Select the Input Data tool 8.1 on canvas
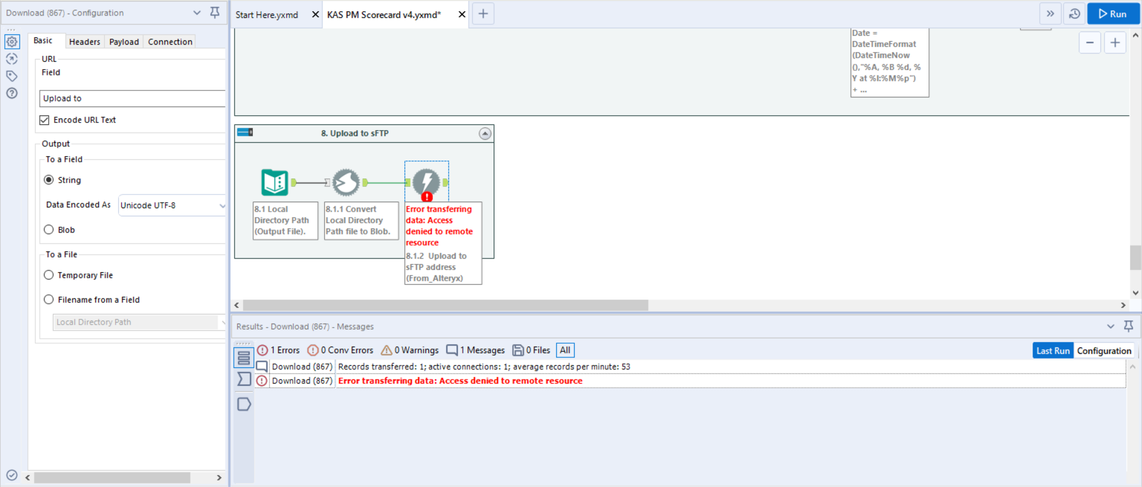 [x=275, y=183]
